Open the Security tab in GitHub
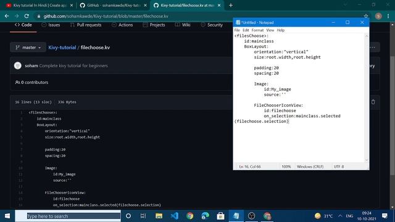This screenshot has width=395, height=222. click(212, 25)
